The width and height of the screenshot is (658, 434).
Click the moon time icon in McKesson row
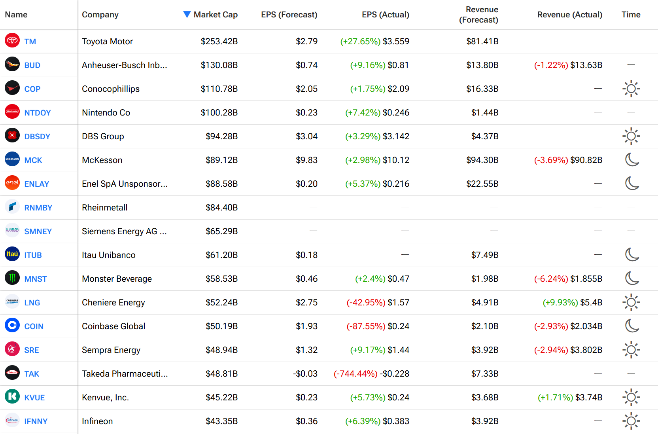tap(632, 159)
